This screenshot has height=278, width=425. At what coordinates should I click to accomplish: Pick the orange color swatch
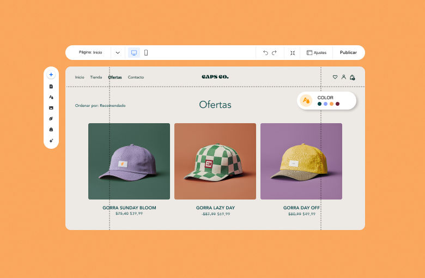click(x=331, y=104)
